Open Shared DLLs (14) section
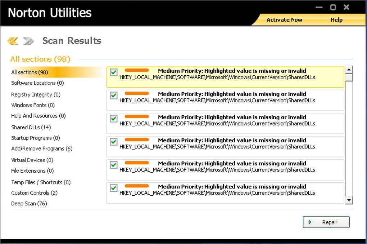 (x=31, y=127)
